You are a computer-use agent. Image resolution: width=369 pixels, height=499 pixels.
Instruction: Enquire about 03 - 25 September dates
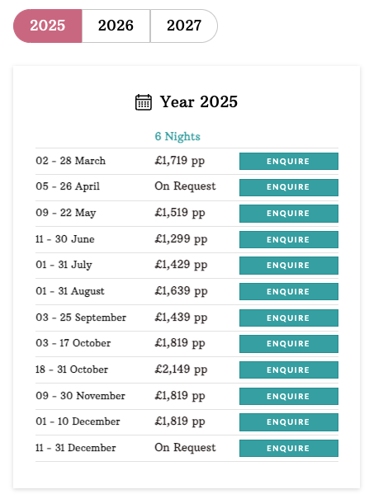289,318
